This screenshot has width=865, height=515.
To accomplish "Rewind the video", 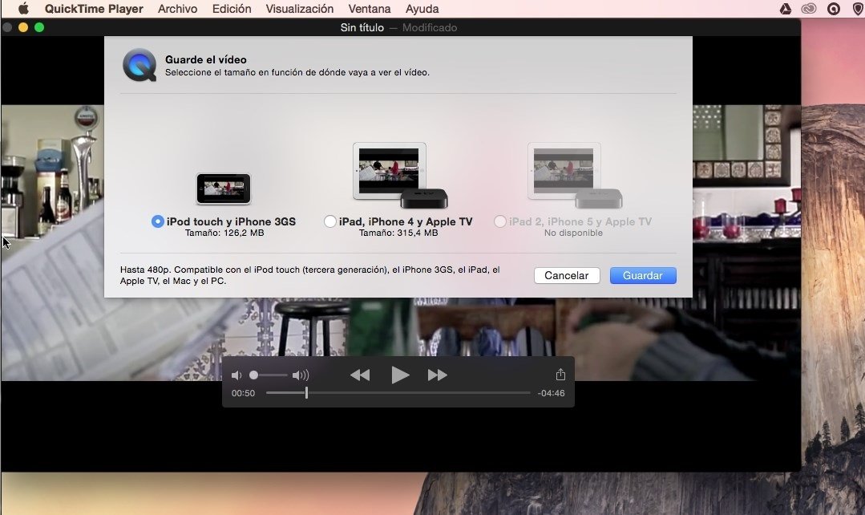I will pyautogui.click(x=360, y=375).
